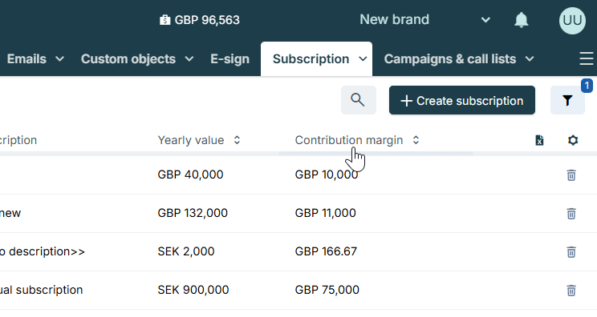Click the GBP 166.67 contribution margin
The image size is (597, 317).
click(326, 251)
